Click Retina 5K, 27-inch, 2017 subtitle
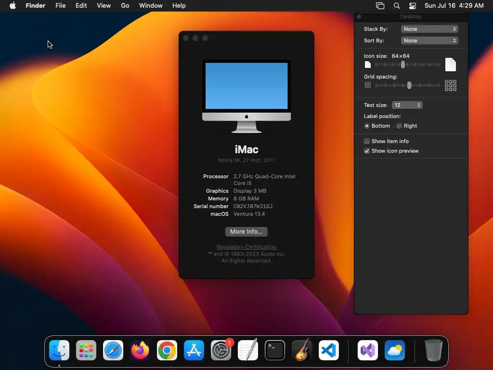Viewport: 493px width, 370px height. click(x=246, y=160)
